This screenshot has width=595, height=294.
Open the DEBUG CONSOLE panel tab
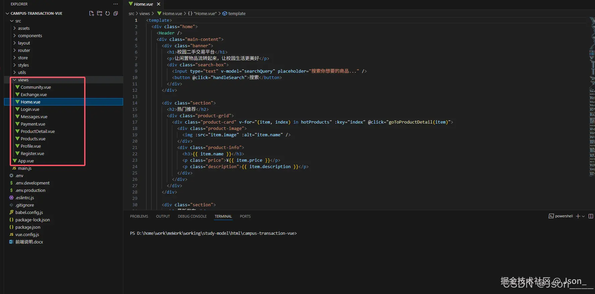click(192, 216)
